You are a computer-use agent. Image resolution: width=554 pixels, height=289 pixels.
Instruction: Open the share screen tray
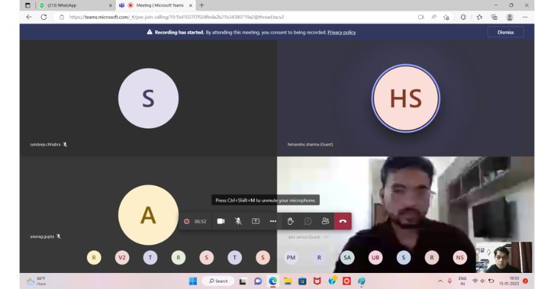[255, 221]
